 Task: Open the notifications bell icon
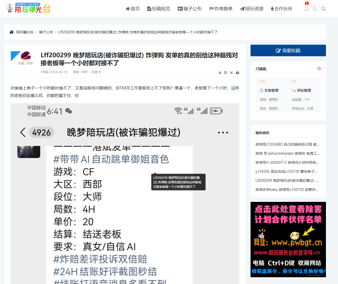click(306, 9)
